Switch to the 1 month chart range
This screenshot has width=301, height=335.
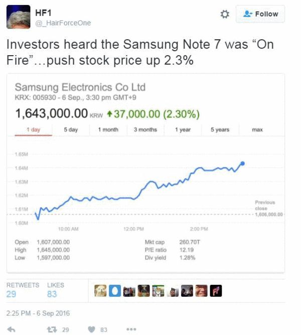pos(108,129)
